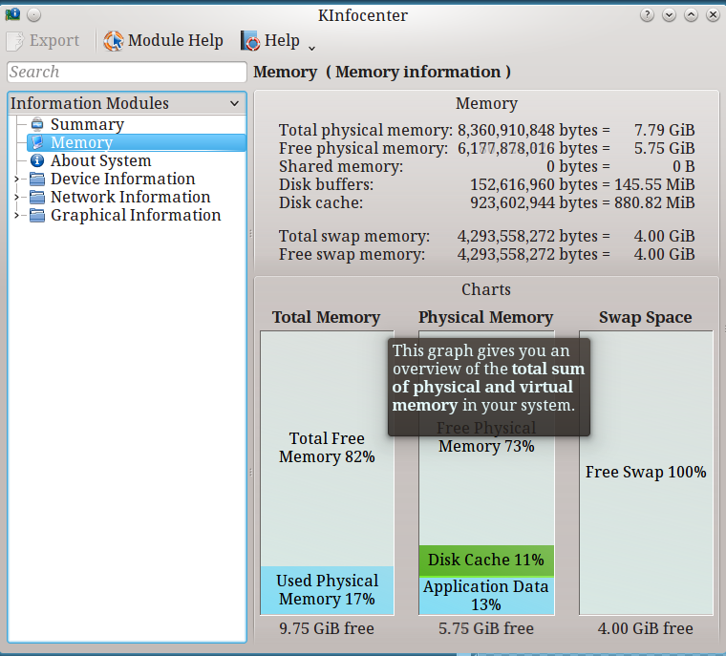The width and height of the screenshot is (726, 656).
Task: Expand the Device Information tree node
Action: pyautogui.click(x=16, y=179)
